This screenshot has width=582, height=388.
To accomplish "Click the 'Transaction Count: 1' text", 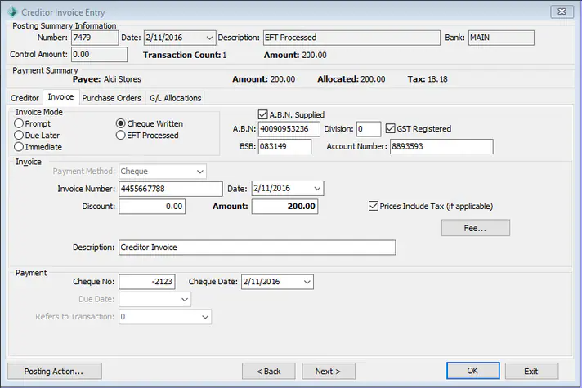I will click(185, 55).
